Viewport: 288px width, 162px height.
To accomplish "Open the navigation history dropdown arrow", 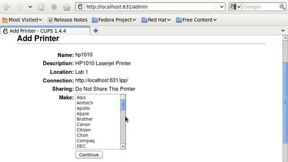I will (x=30, y=7).
